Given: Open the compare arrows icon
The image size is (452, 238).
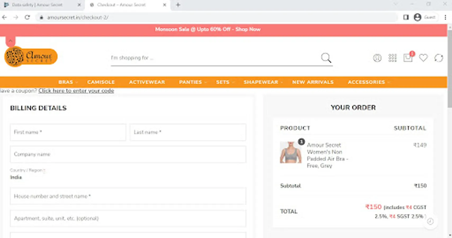Looking at the screenshot, I should [439, 58].
